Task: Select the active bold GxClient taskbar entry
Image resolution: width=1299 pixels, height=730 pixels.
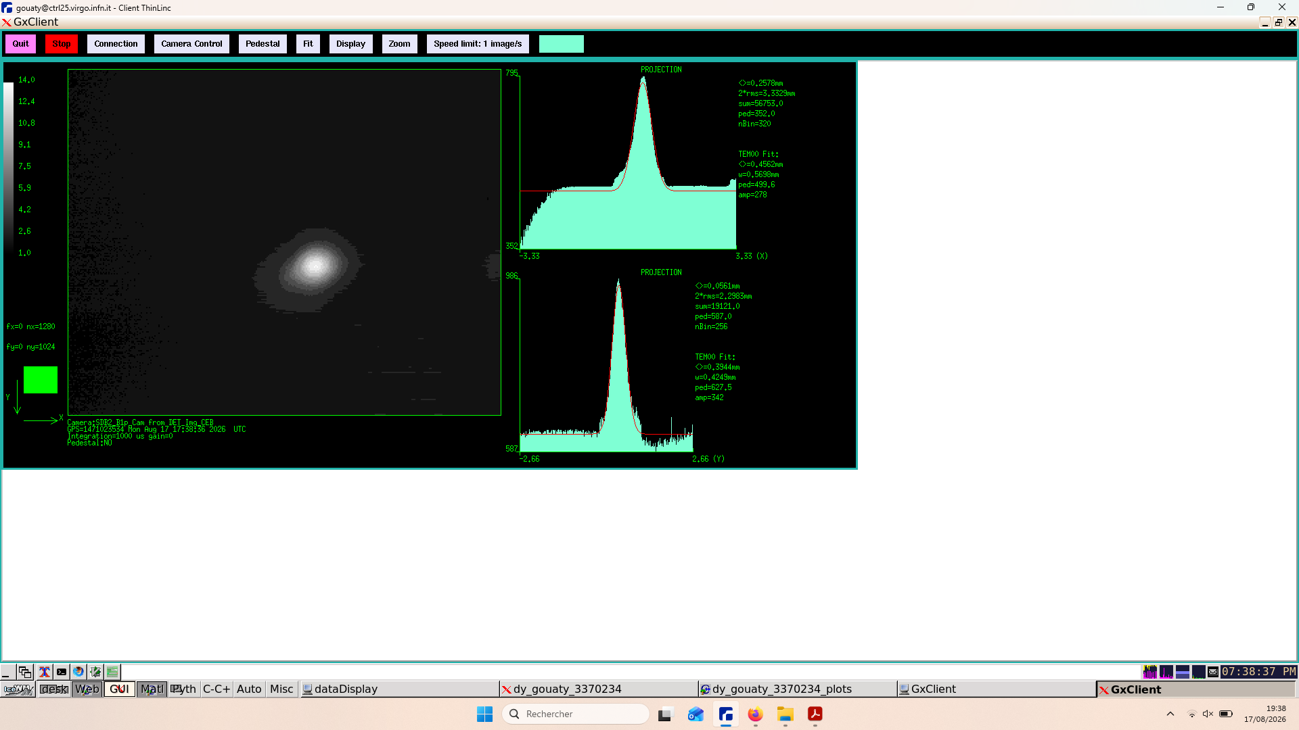Action: coord(1195,689)
